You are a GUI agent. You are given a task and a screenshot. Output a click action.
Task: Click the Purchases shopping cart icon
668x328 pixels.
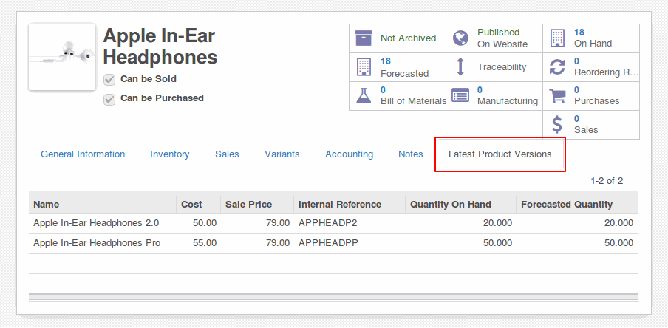[557, 96]
